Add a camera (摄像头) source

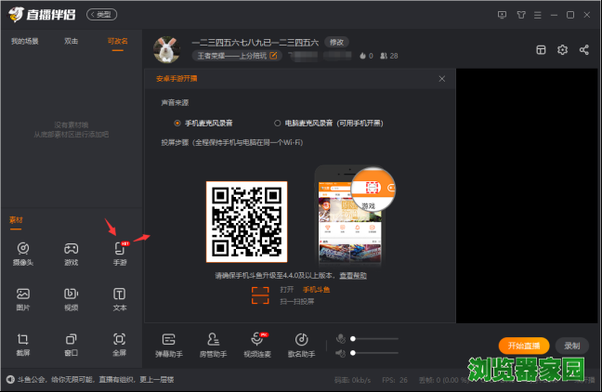coord(23,254)
